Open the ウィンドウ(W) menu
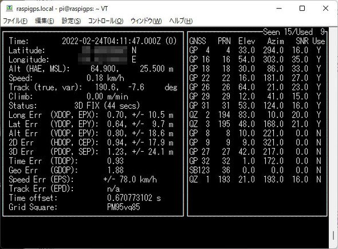The width and height of the screenshot is (338, 249). [x=146, y=21]
